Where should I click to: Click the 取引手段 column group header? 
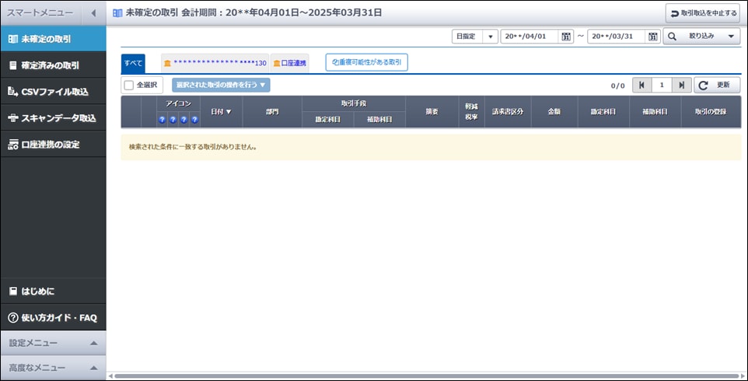click(354, 103)
